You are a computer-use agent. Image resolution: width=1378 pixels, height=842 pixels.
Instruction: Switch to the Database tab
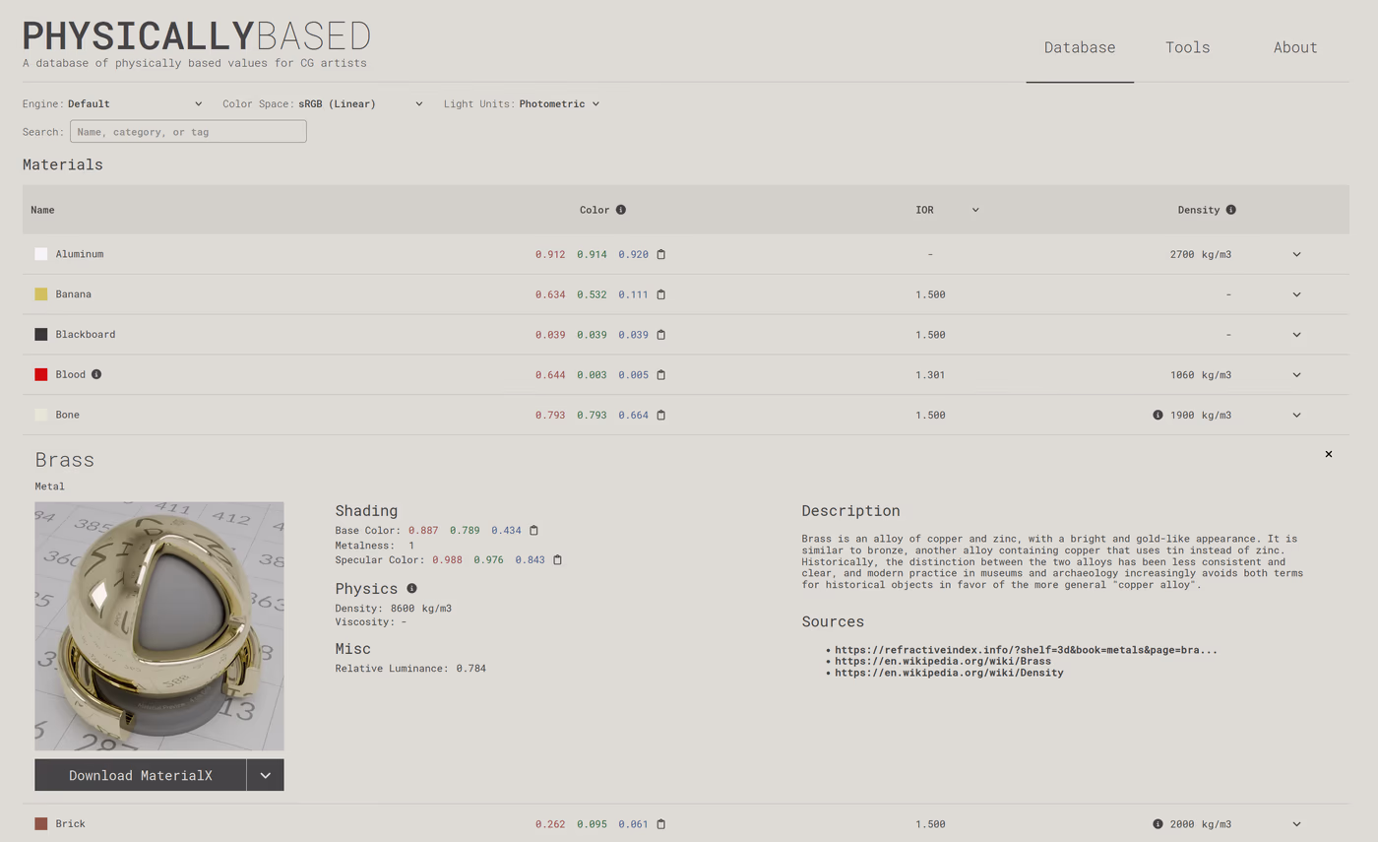pos(1080,47)
